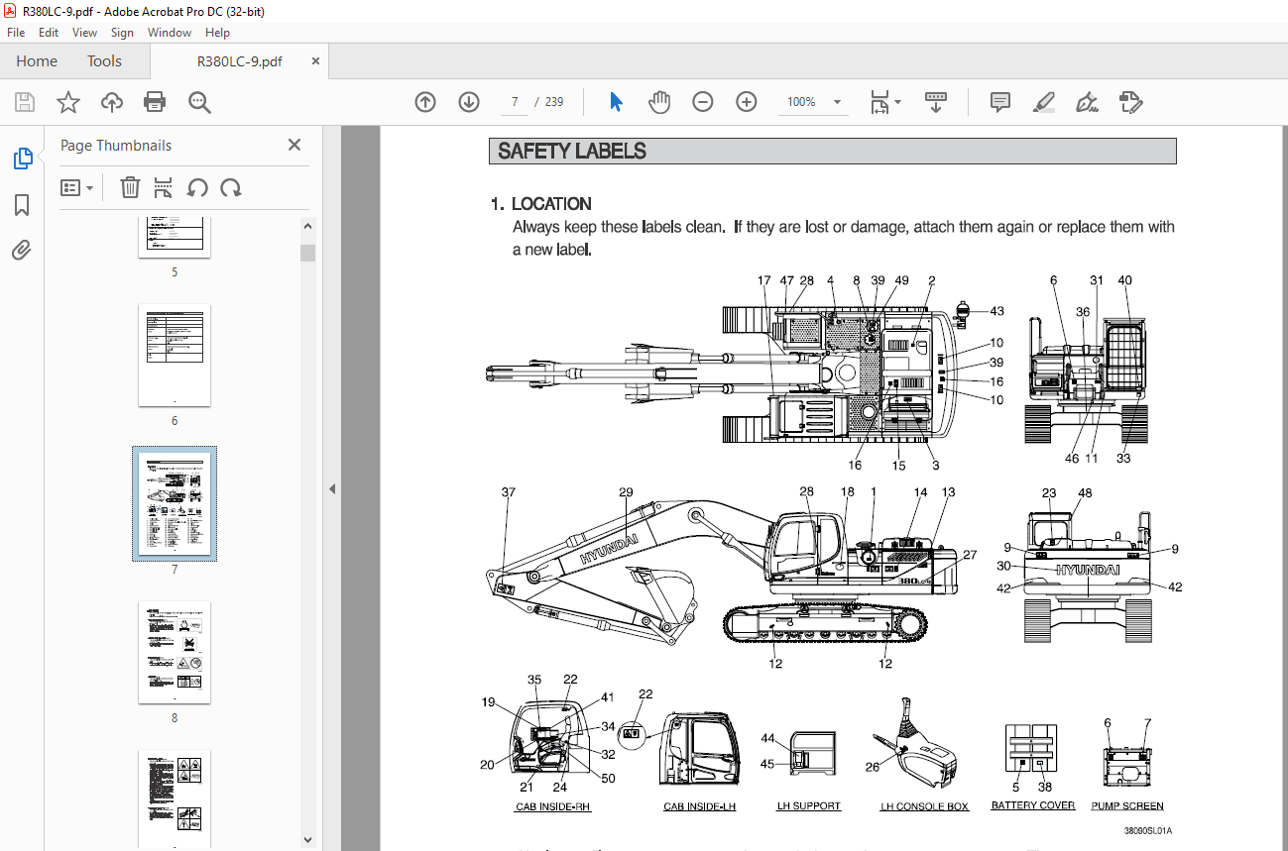Open the find text magnifier tool
The width and height of the screenshot is (1288, 851).
pyautogui.click(x=199, y=102)
